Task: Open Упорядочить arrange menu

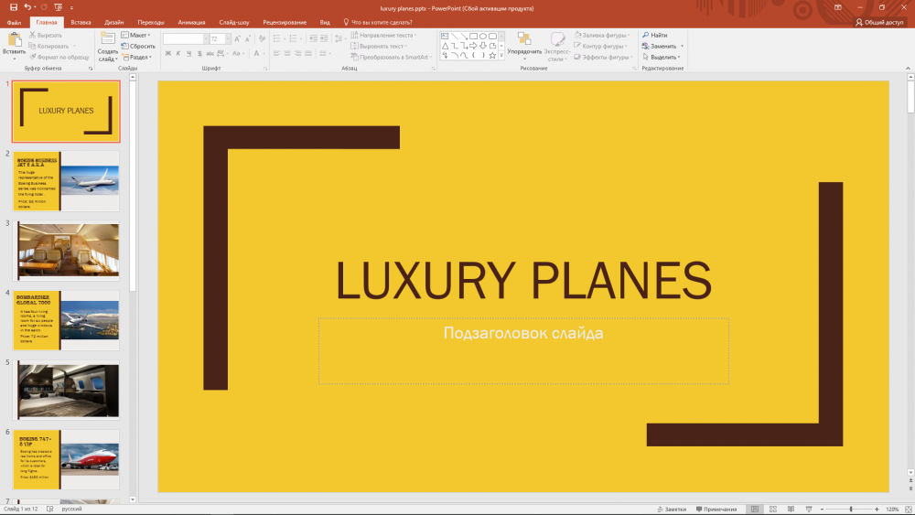Action: point(524,46)
